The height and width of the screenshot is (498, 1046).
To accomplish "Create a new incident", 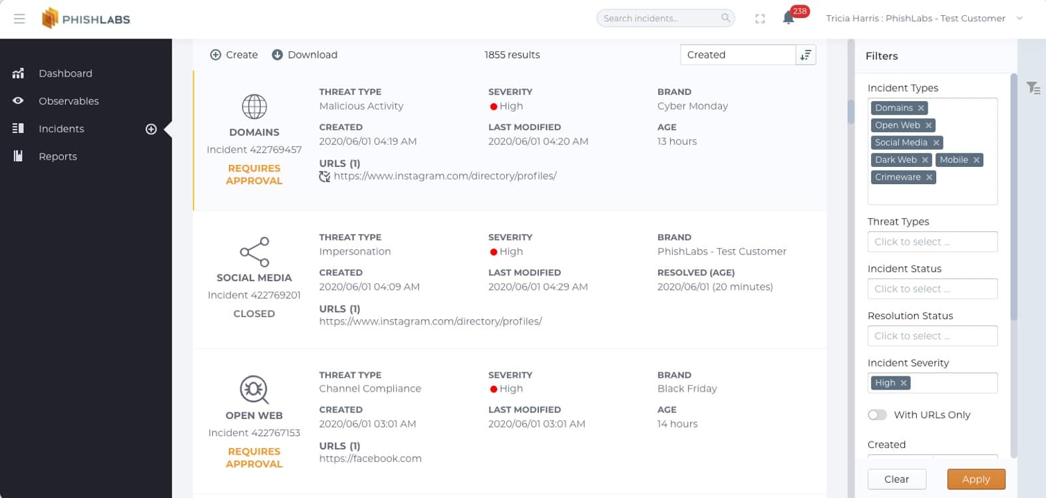I will tap(234, 55).
